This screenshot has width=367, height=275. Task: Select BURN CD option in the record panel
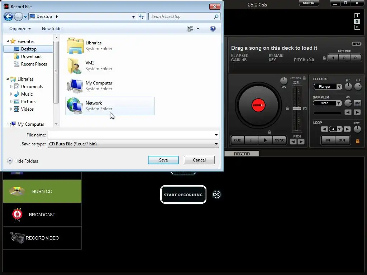tap(42, 191)
